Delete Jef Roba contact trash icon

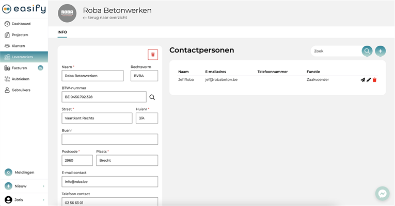click(x=374, y=80)
